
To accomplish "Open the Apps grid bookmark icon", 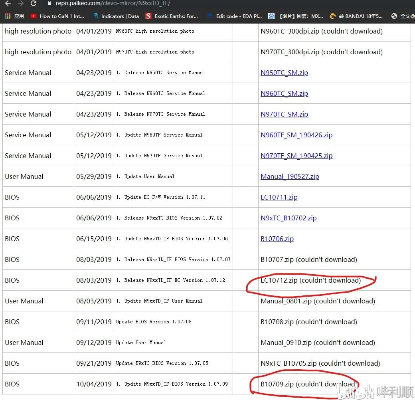I will point(8,16).
